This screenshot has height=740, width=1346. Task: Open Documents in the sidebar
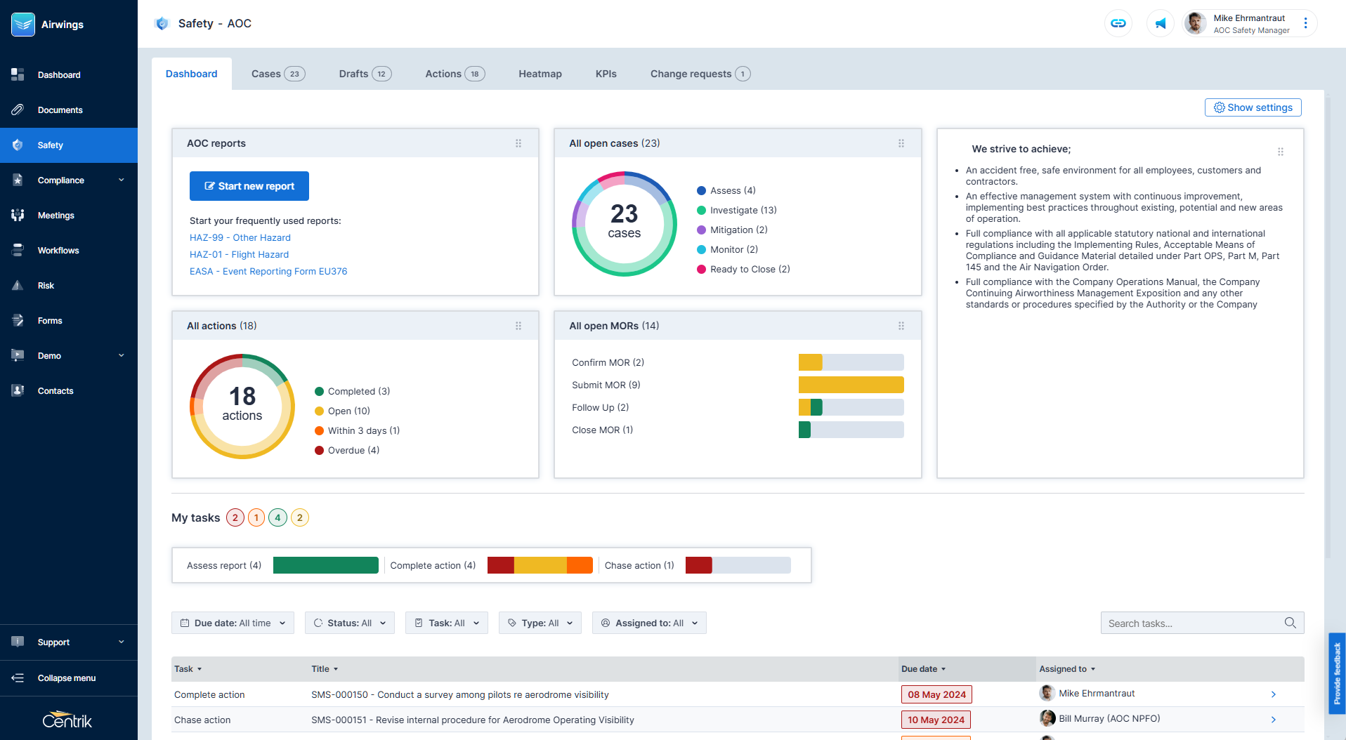pos(69,110)
